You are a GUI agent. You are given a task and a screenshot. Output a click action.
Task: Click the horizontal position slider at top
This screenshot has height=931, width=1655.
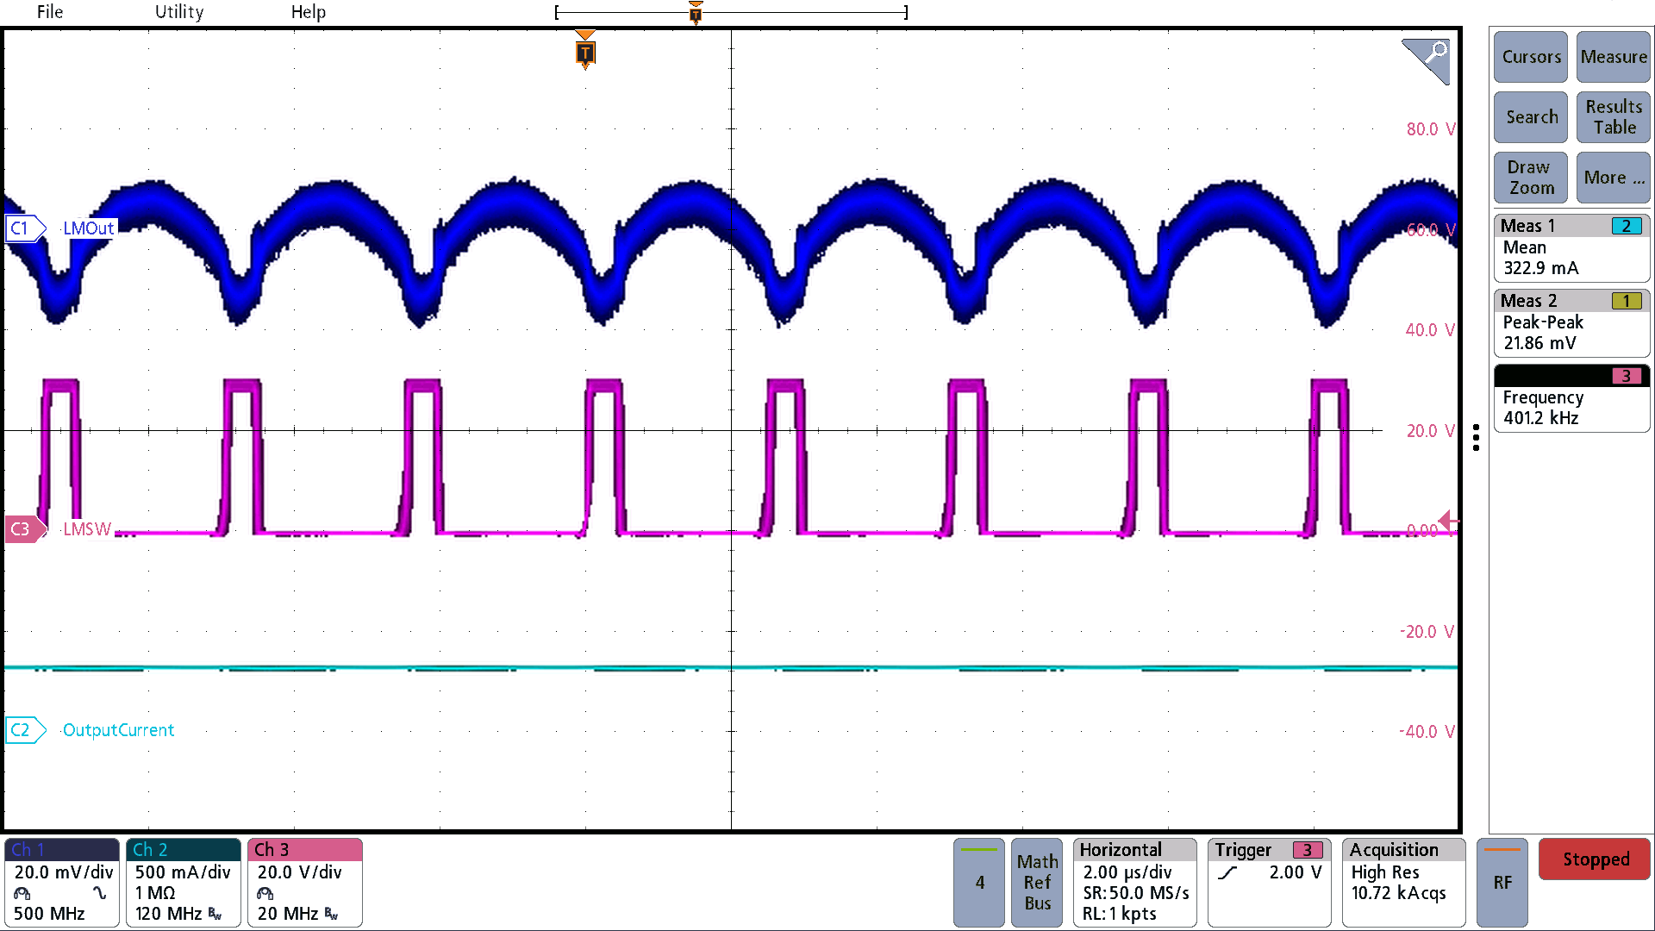(x=696, y=12)
